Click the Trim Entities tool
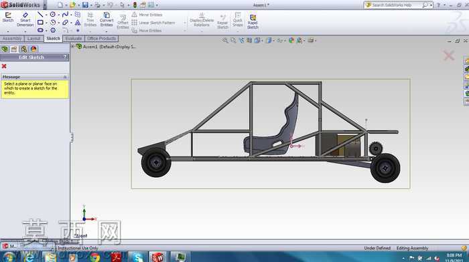The image size is (469, 262). 90,19
